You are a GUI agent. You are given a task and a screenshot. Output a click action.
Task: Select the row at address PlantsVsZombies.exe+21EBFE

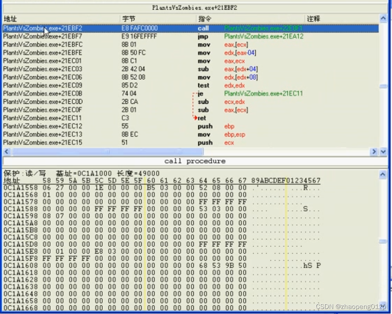[191, 53]
